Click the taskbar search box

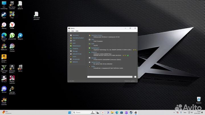84,112
